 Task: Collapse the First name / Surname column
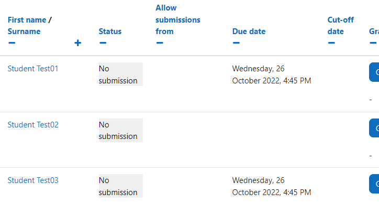(x=12, y=43)
